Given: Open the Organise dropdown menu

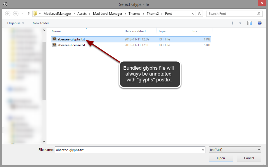Looking at the screenshot, I should point(16,23).
